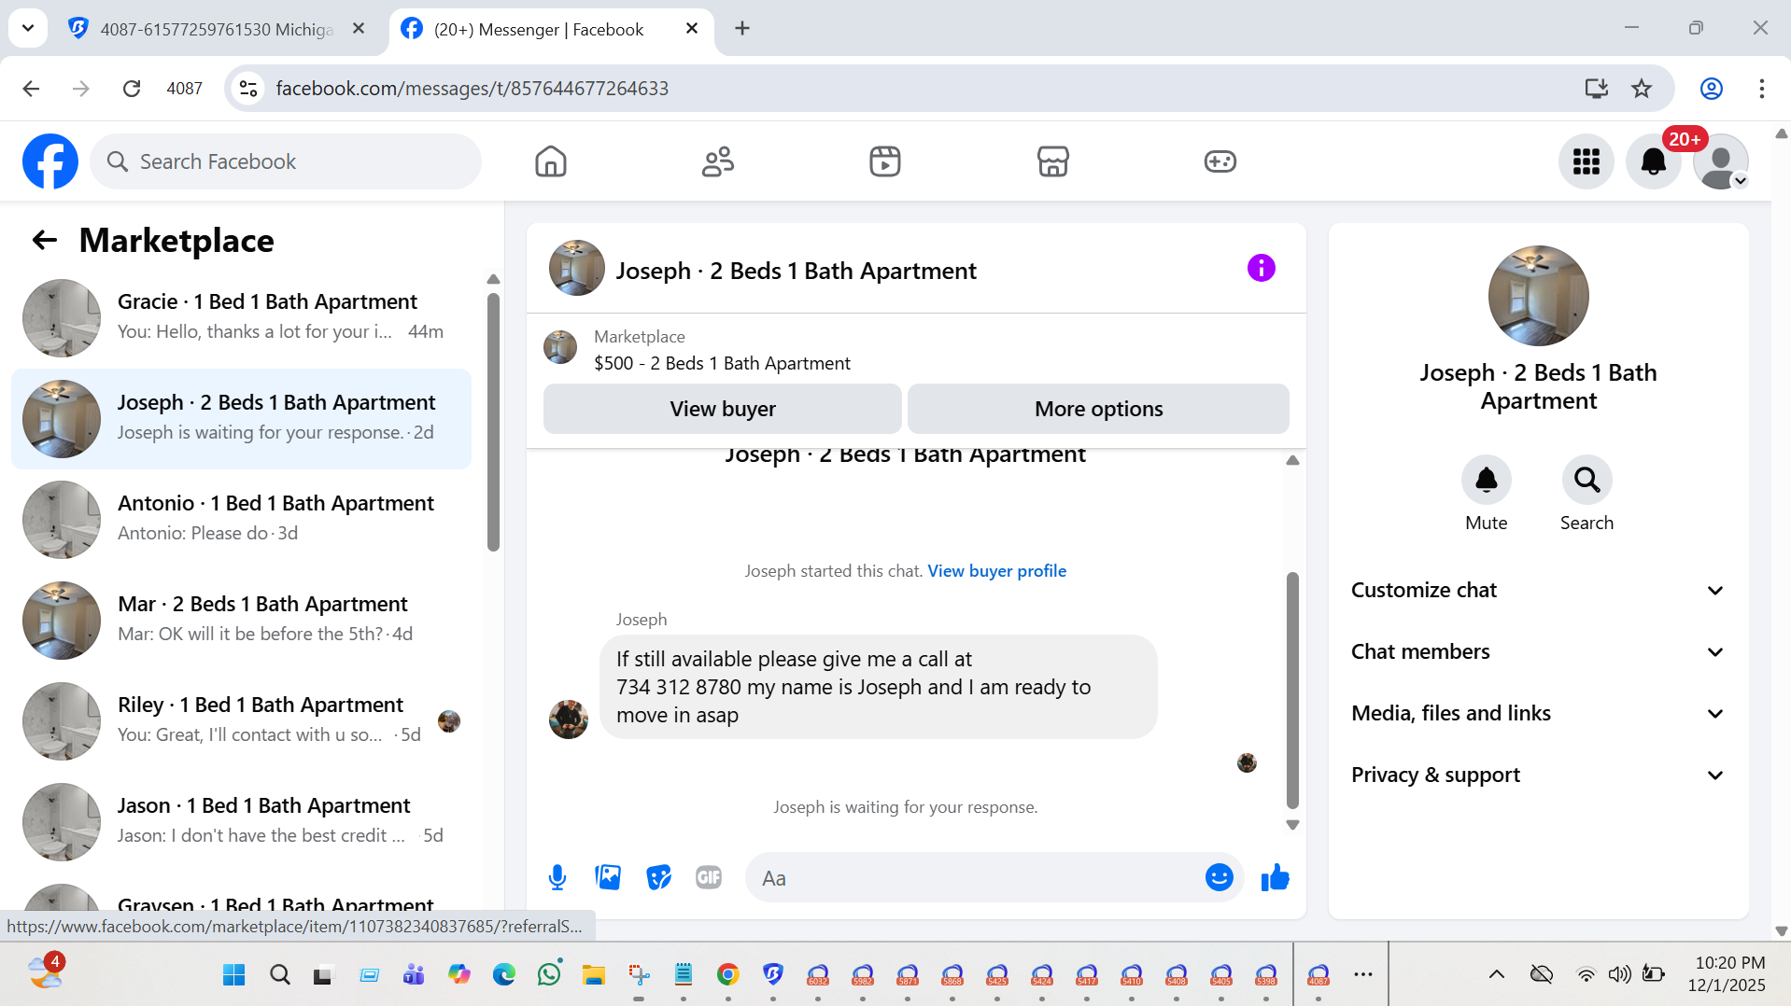Reload the page
This screenshot has width=1791, height=1006.
click(132, 89)
